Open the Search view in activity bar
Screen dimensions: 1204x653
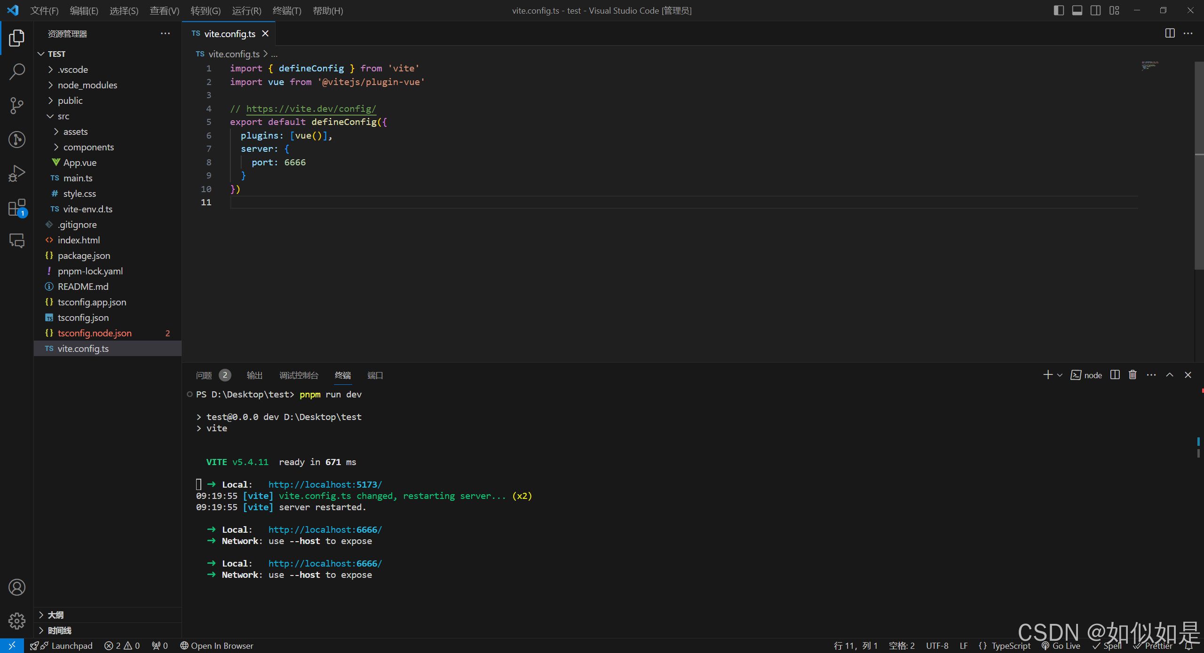click(x=17, y=72)
